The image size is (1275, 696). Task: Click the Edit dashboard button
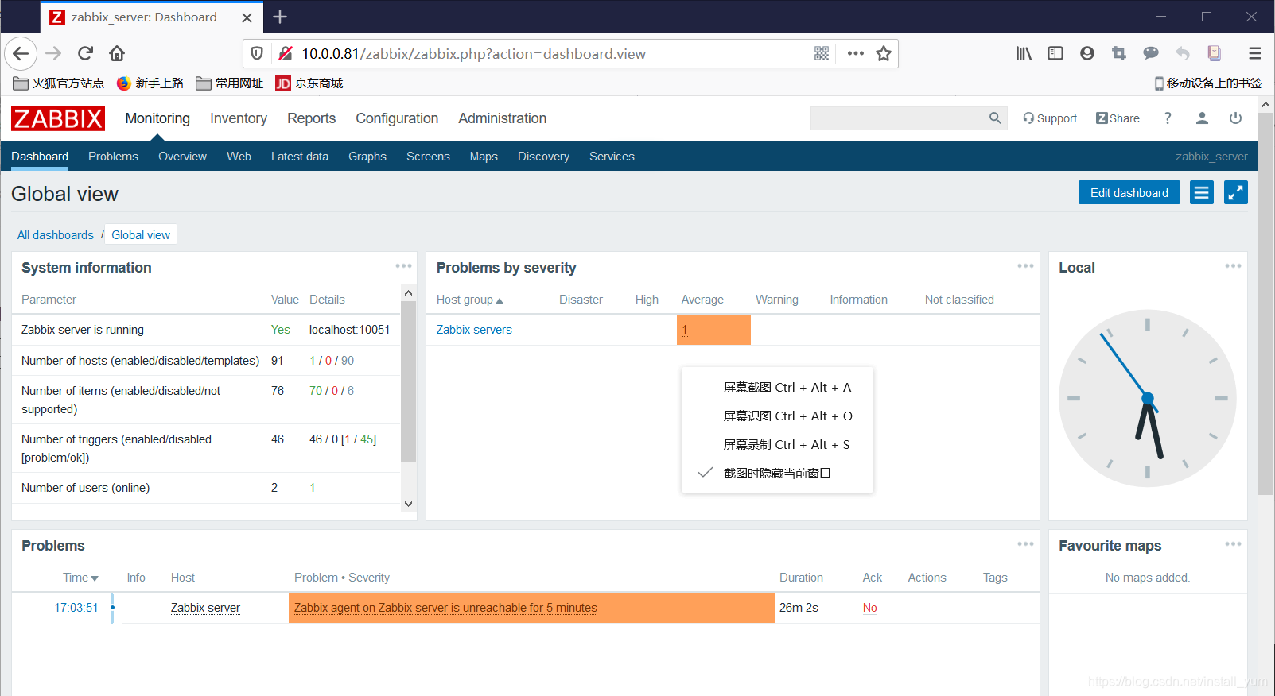[1129, 192]
